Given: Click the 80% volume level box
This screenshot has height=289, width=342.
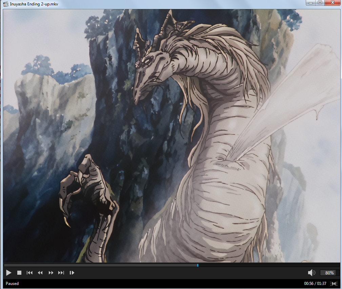Looking at the screenshot, I should pyautogui.click(x=329, y=273).
